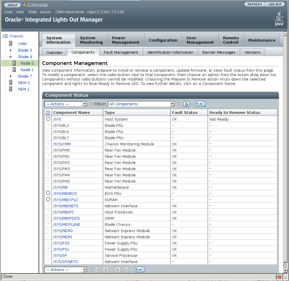Open the /SYS/NEM1 component link
The width and height of the screenshot is (289, 281).
click(x=63, y=237)
